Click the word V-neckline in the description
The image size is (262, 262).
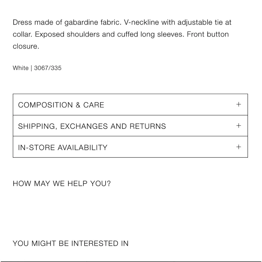[141, 23]
